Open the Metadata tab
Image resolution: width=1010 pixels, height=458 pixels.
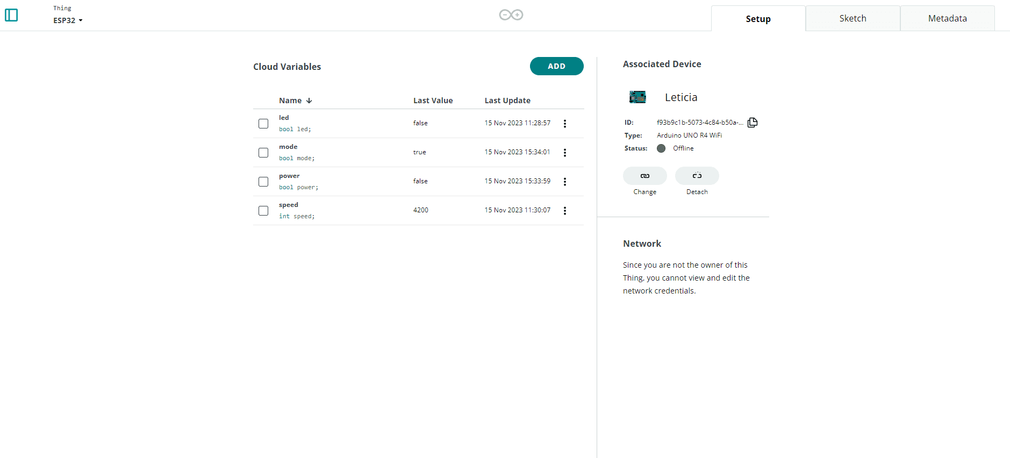pyautogui.click(x=947, y=18)
